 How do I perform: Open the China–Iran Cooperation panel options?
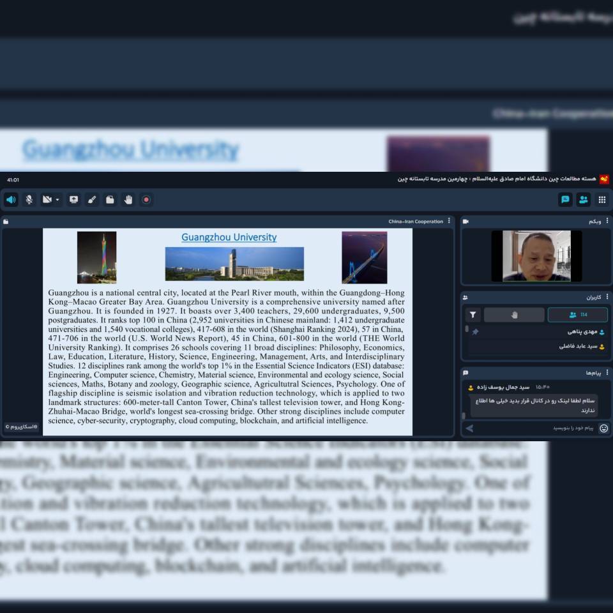coord(449,221)
